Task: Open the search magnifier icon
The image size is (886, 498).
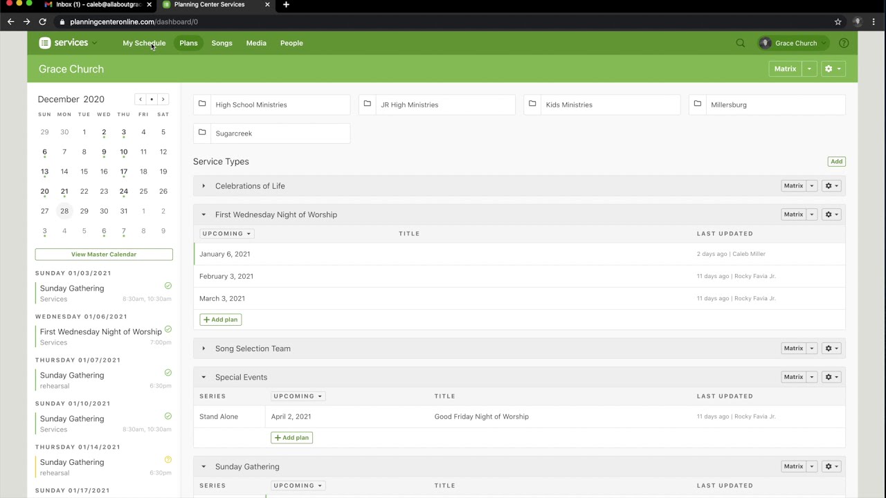Action: coord(741,43)
